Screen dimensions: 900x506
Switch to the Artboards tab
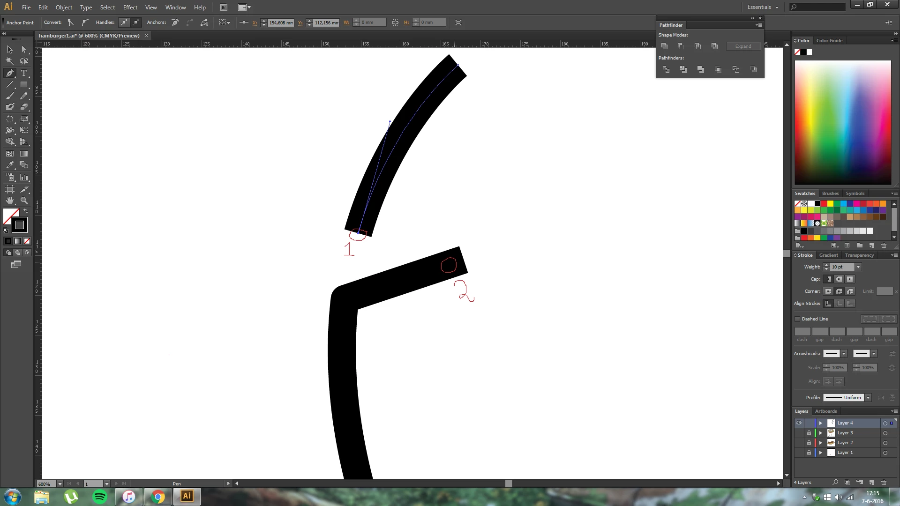tap(826, 411)
